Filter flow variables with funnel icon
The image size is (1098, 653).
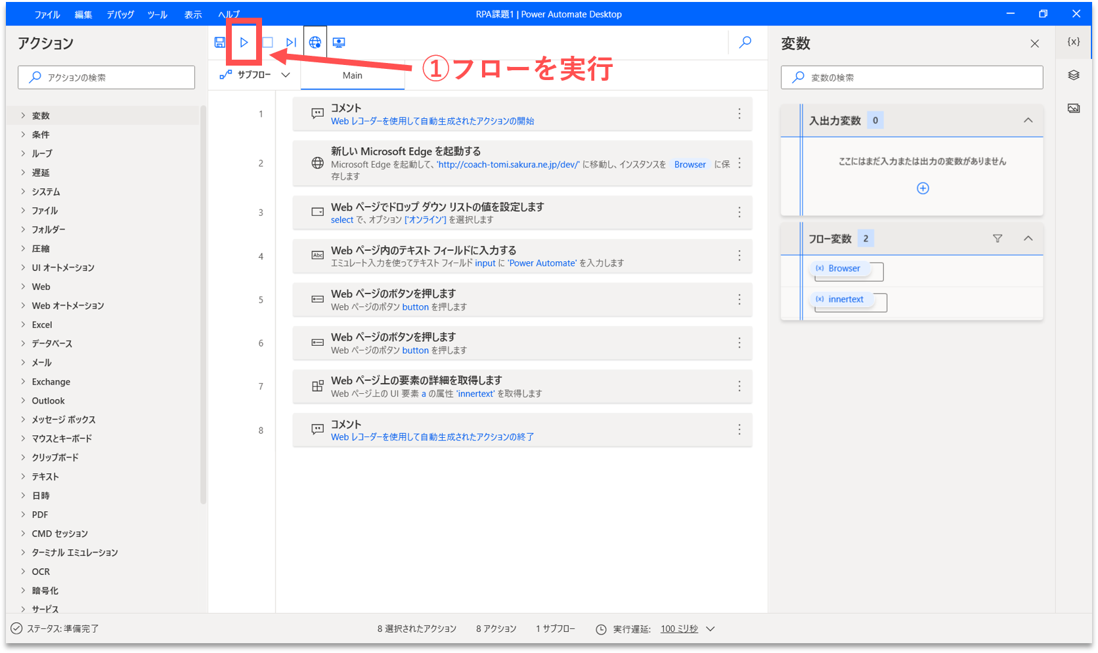(998, 239)
